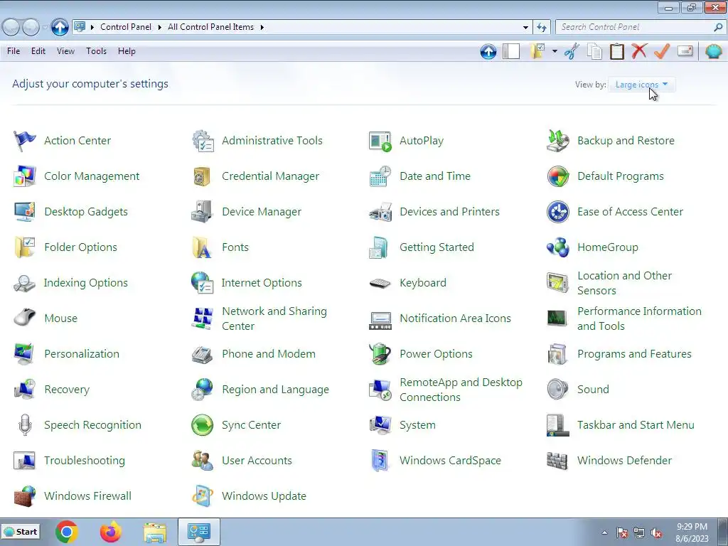This screenshot has width=728, height=546.
Task: Open the Region and Language link
Action: coord(275,390)
